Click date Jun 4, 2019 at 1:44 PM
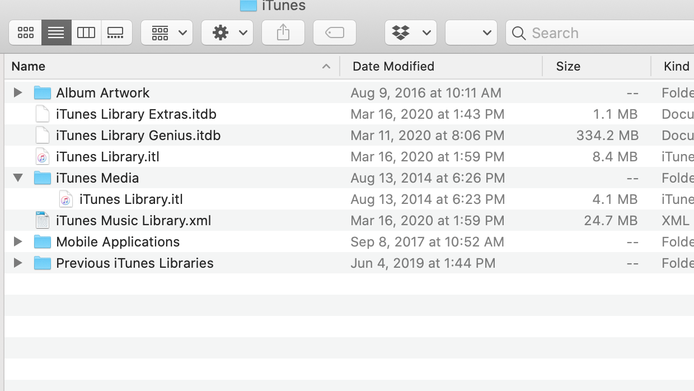 (x=423, y=263)
